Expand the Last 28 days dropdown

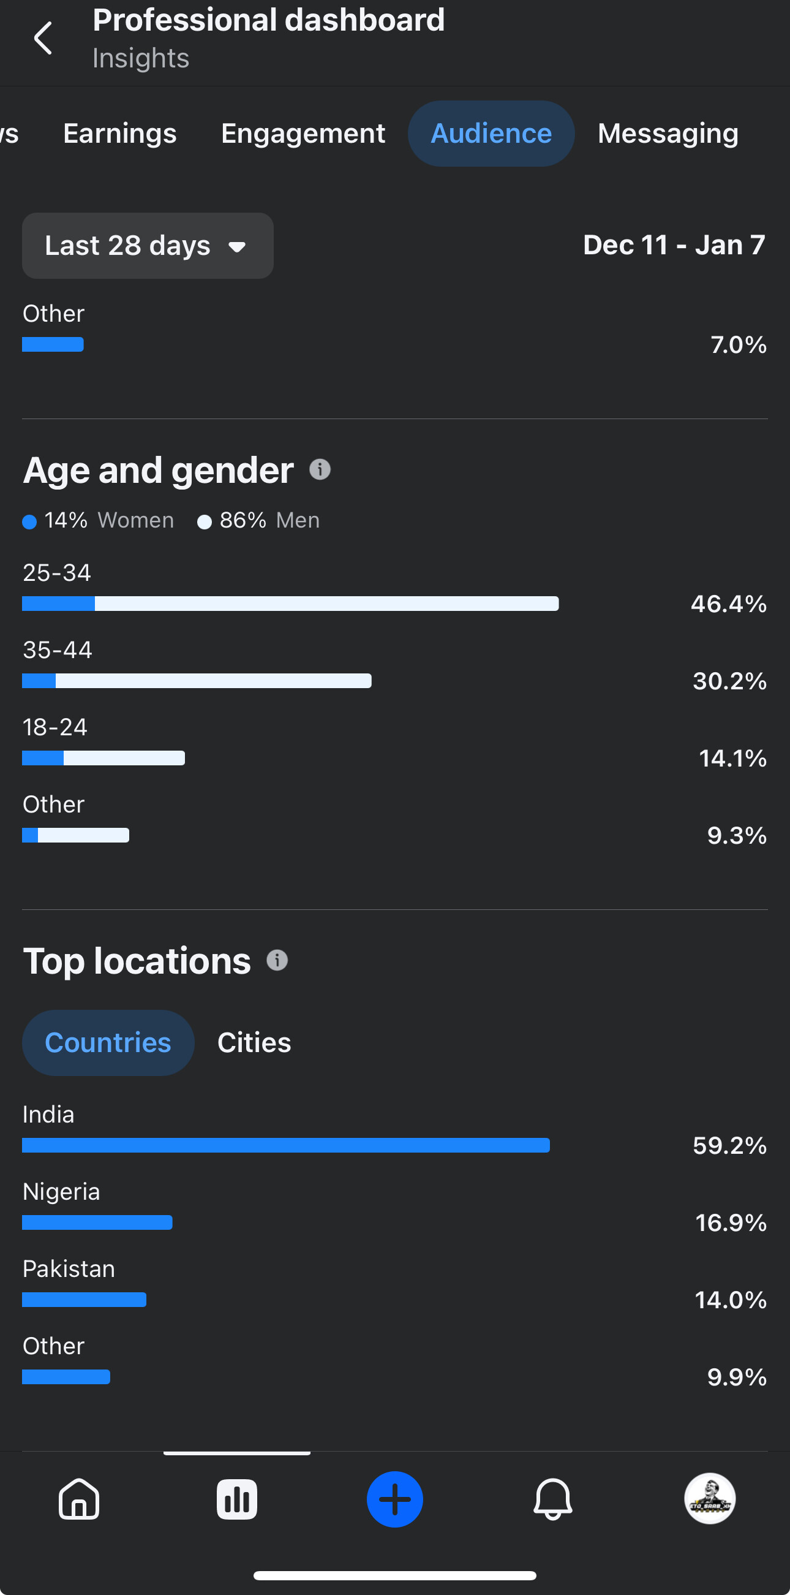pyautogui.click(x=148, y=246)
